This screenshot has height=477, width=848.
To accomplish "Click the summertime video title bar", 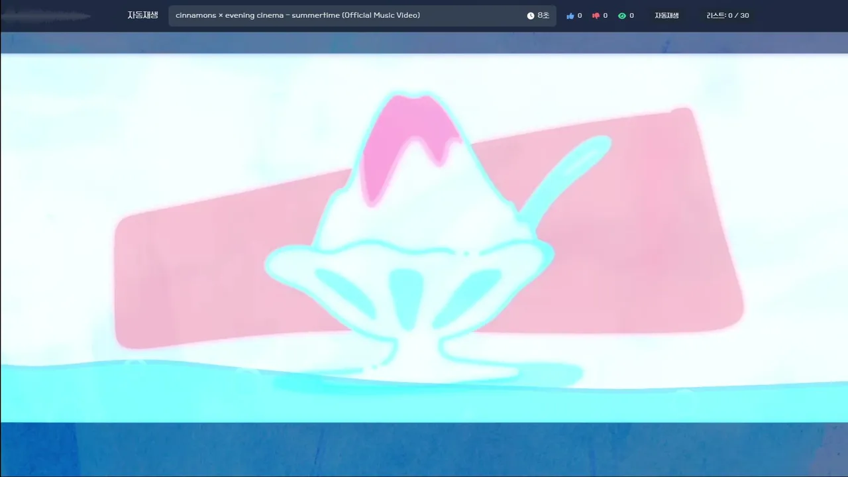I will (x=362, y=16).
